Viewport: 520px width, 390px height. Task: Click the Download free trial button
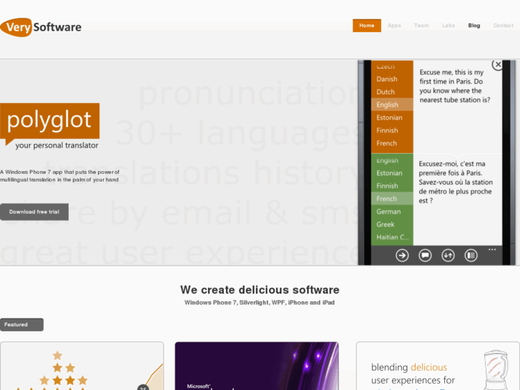[x=34, y=212]
